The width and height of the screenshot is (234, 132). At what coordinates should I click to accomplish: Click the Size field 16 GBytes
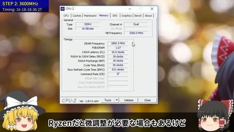pyautogui.click(x=88, y=29)
